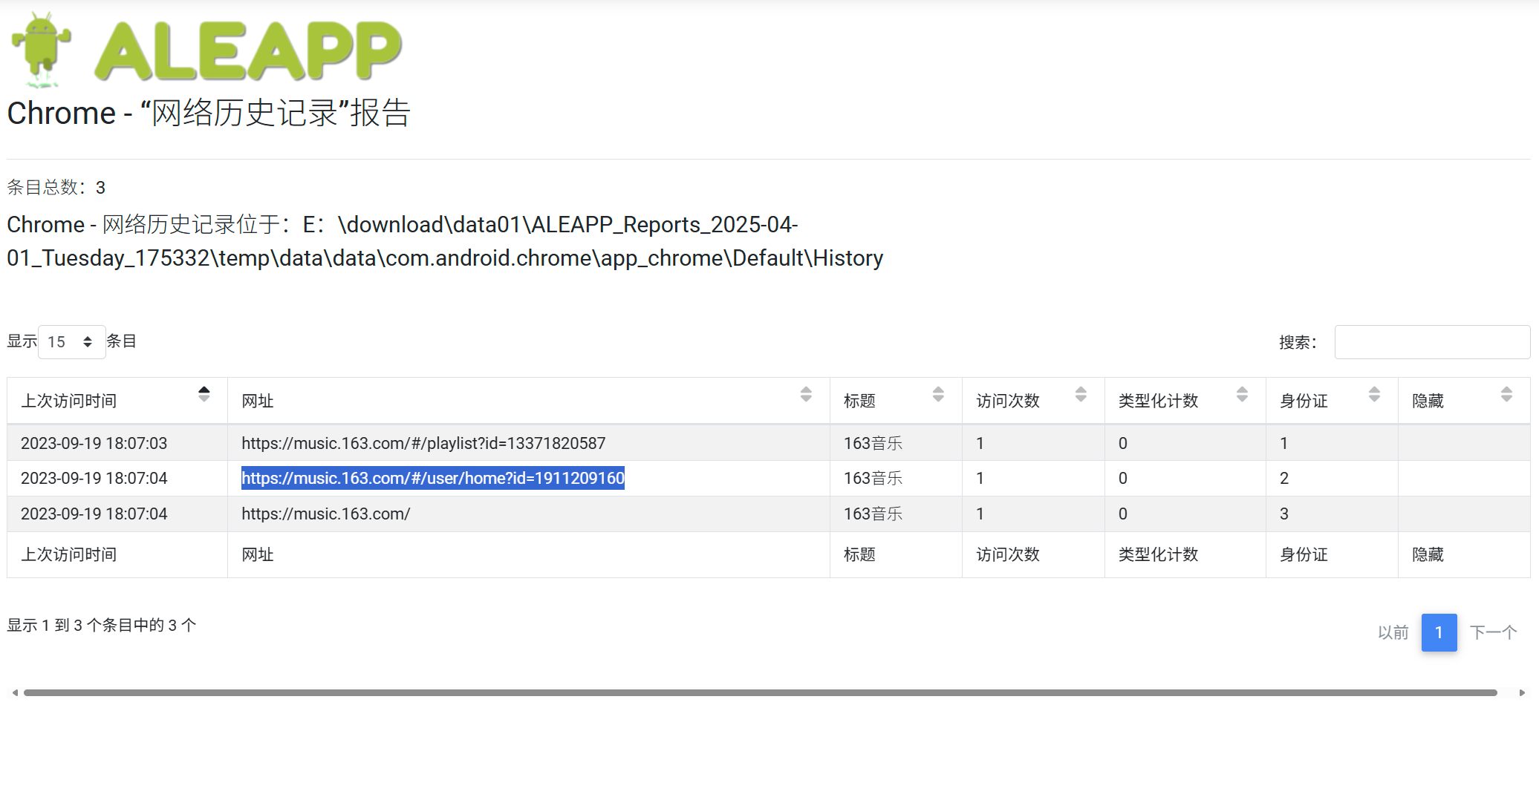Sort by 访问次数 column arrow icon

1081,394
